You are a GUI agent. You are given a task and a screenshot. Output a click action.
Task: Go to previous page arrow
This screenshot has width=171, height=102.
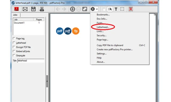pyautogui.click(x=58, y=9)
